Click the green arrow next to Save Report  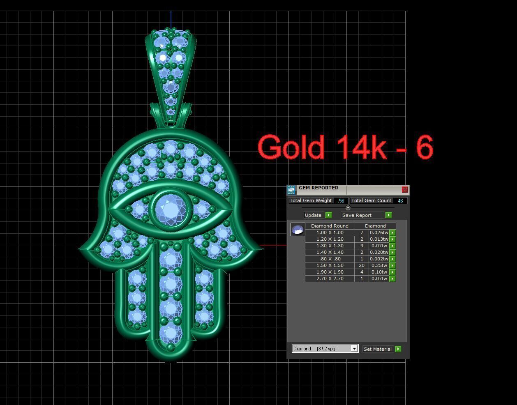click(x=388, y=215)
